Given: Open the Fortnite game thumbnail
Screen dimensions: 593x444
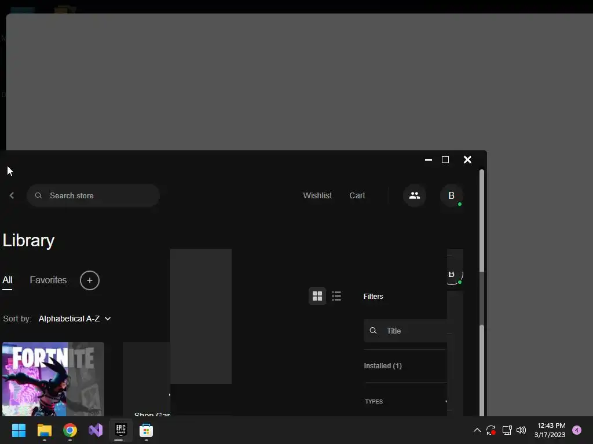Looking at the screenshot, I should coord(53,379).
